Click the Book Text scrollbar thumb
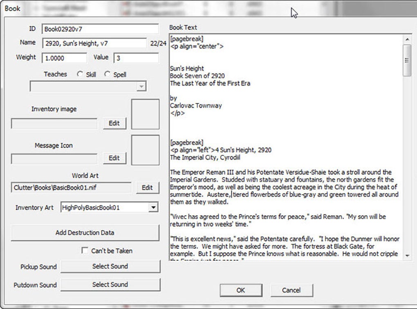The height and width of the screenshot is (309, 417). click(407, 61)
